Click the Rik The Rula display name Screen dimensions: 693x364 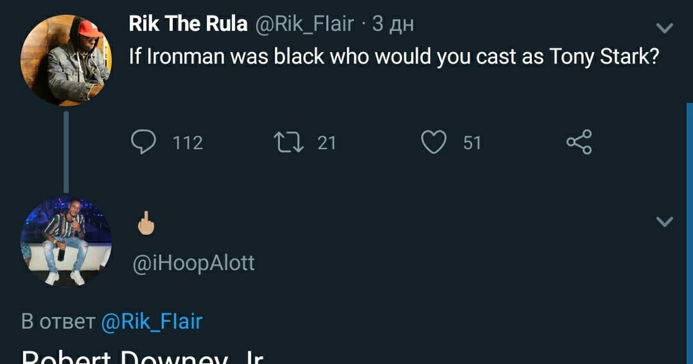click(x=188, y=24)
